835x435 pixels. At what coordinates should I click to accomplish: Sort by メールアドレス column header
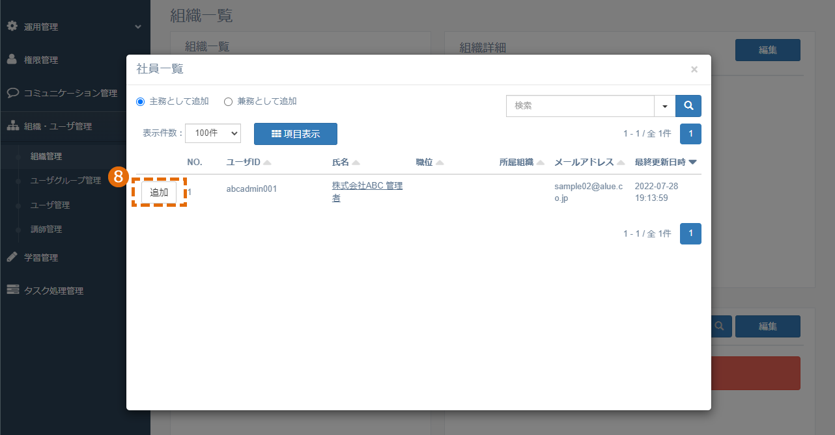point(589,163)
